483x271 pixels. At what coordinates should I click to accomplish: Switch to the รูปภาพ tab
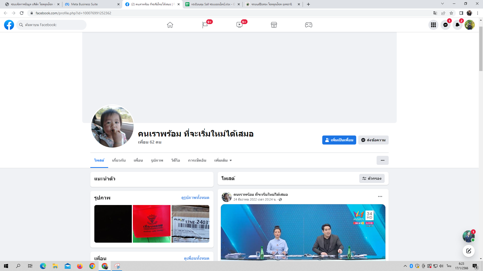[157, 160]
